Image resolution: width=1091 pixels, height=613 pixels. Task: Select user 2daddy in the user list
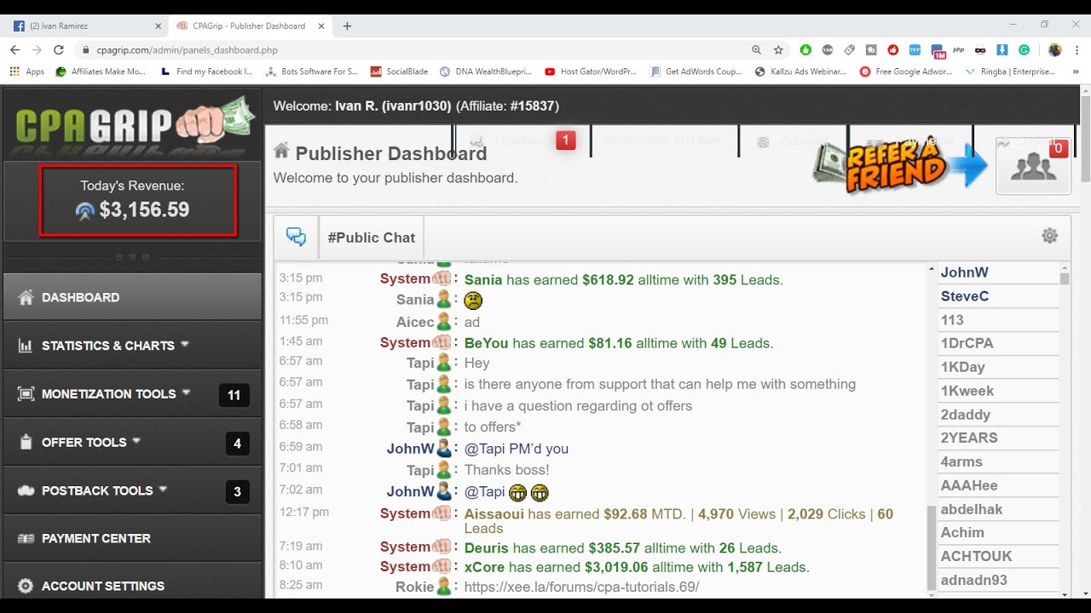(x=966, y=415)
